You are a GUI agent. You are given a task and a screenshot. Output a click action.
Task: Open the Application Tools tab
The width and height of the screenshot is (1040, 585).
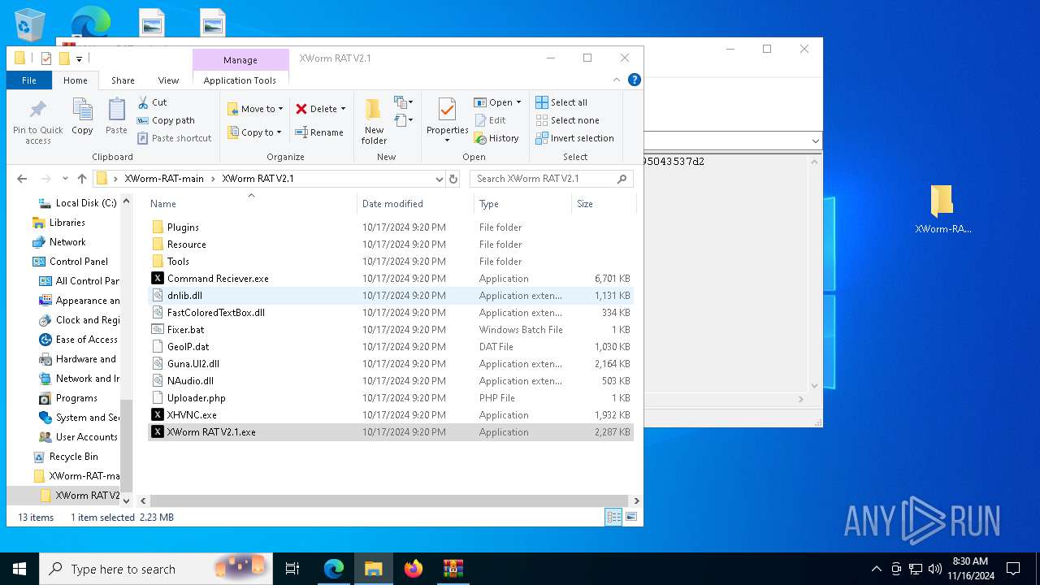coord(240,80)
